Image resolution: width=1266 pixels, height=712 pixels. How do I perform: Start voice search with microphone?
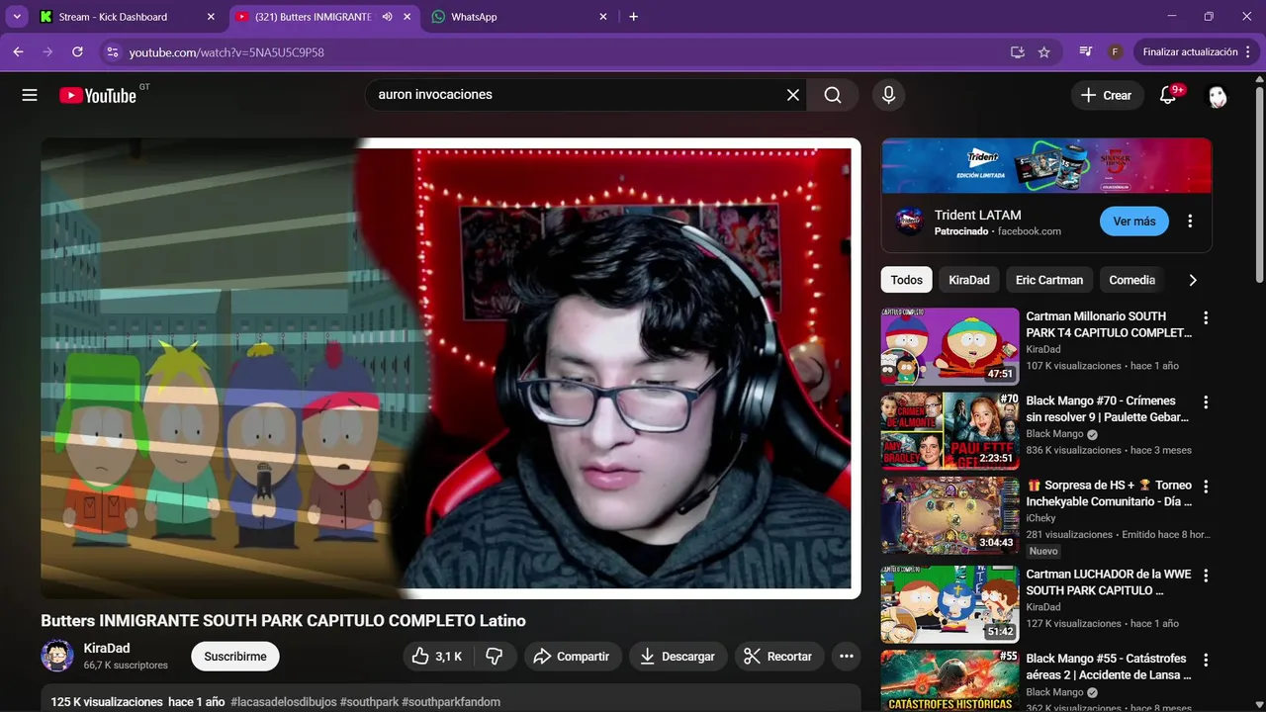point(888,95)
